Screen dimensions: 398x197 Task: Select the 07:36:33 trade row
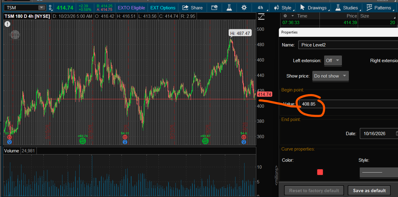coord(339,23)
